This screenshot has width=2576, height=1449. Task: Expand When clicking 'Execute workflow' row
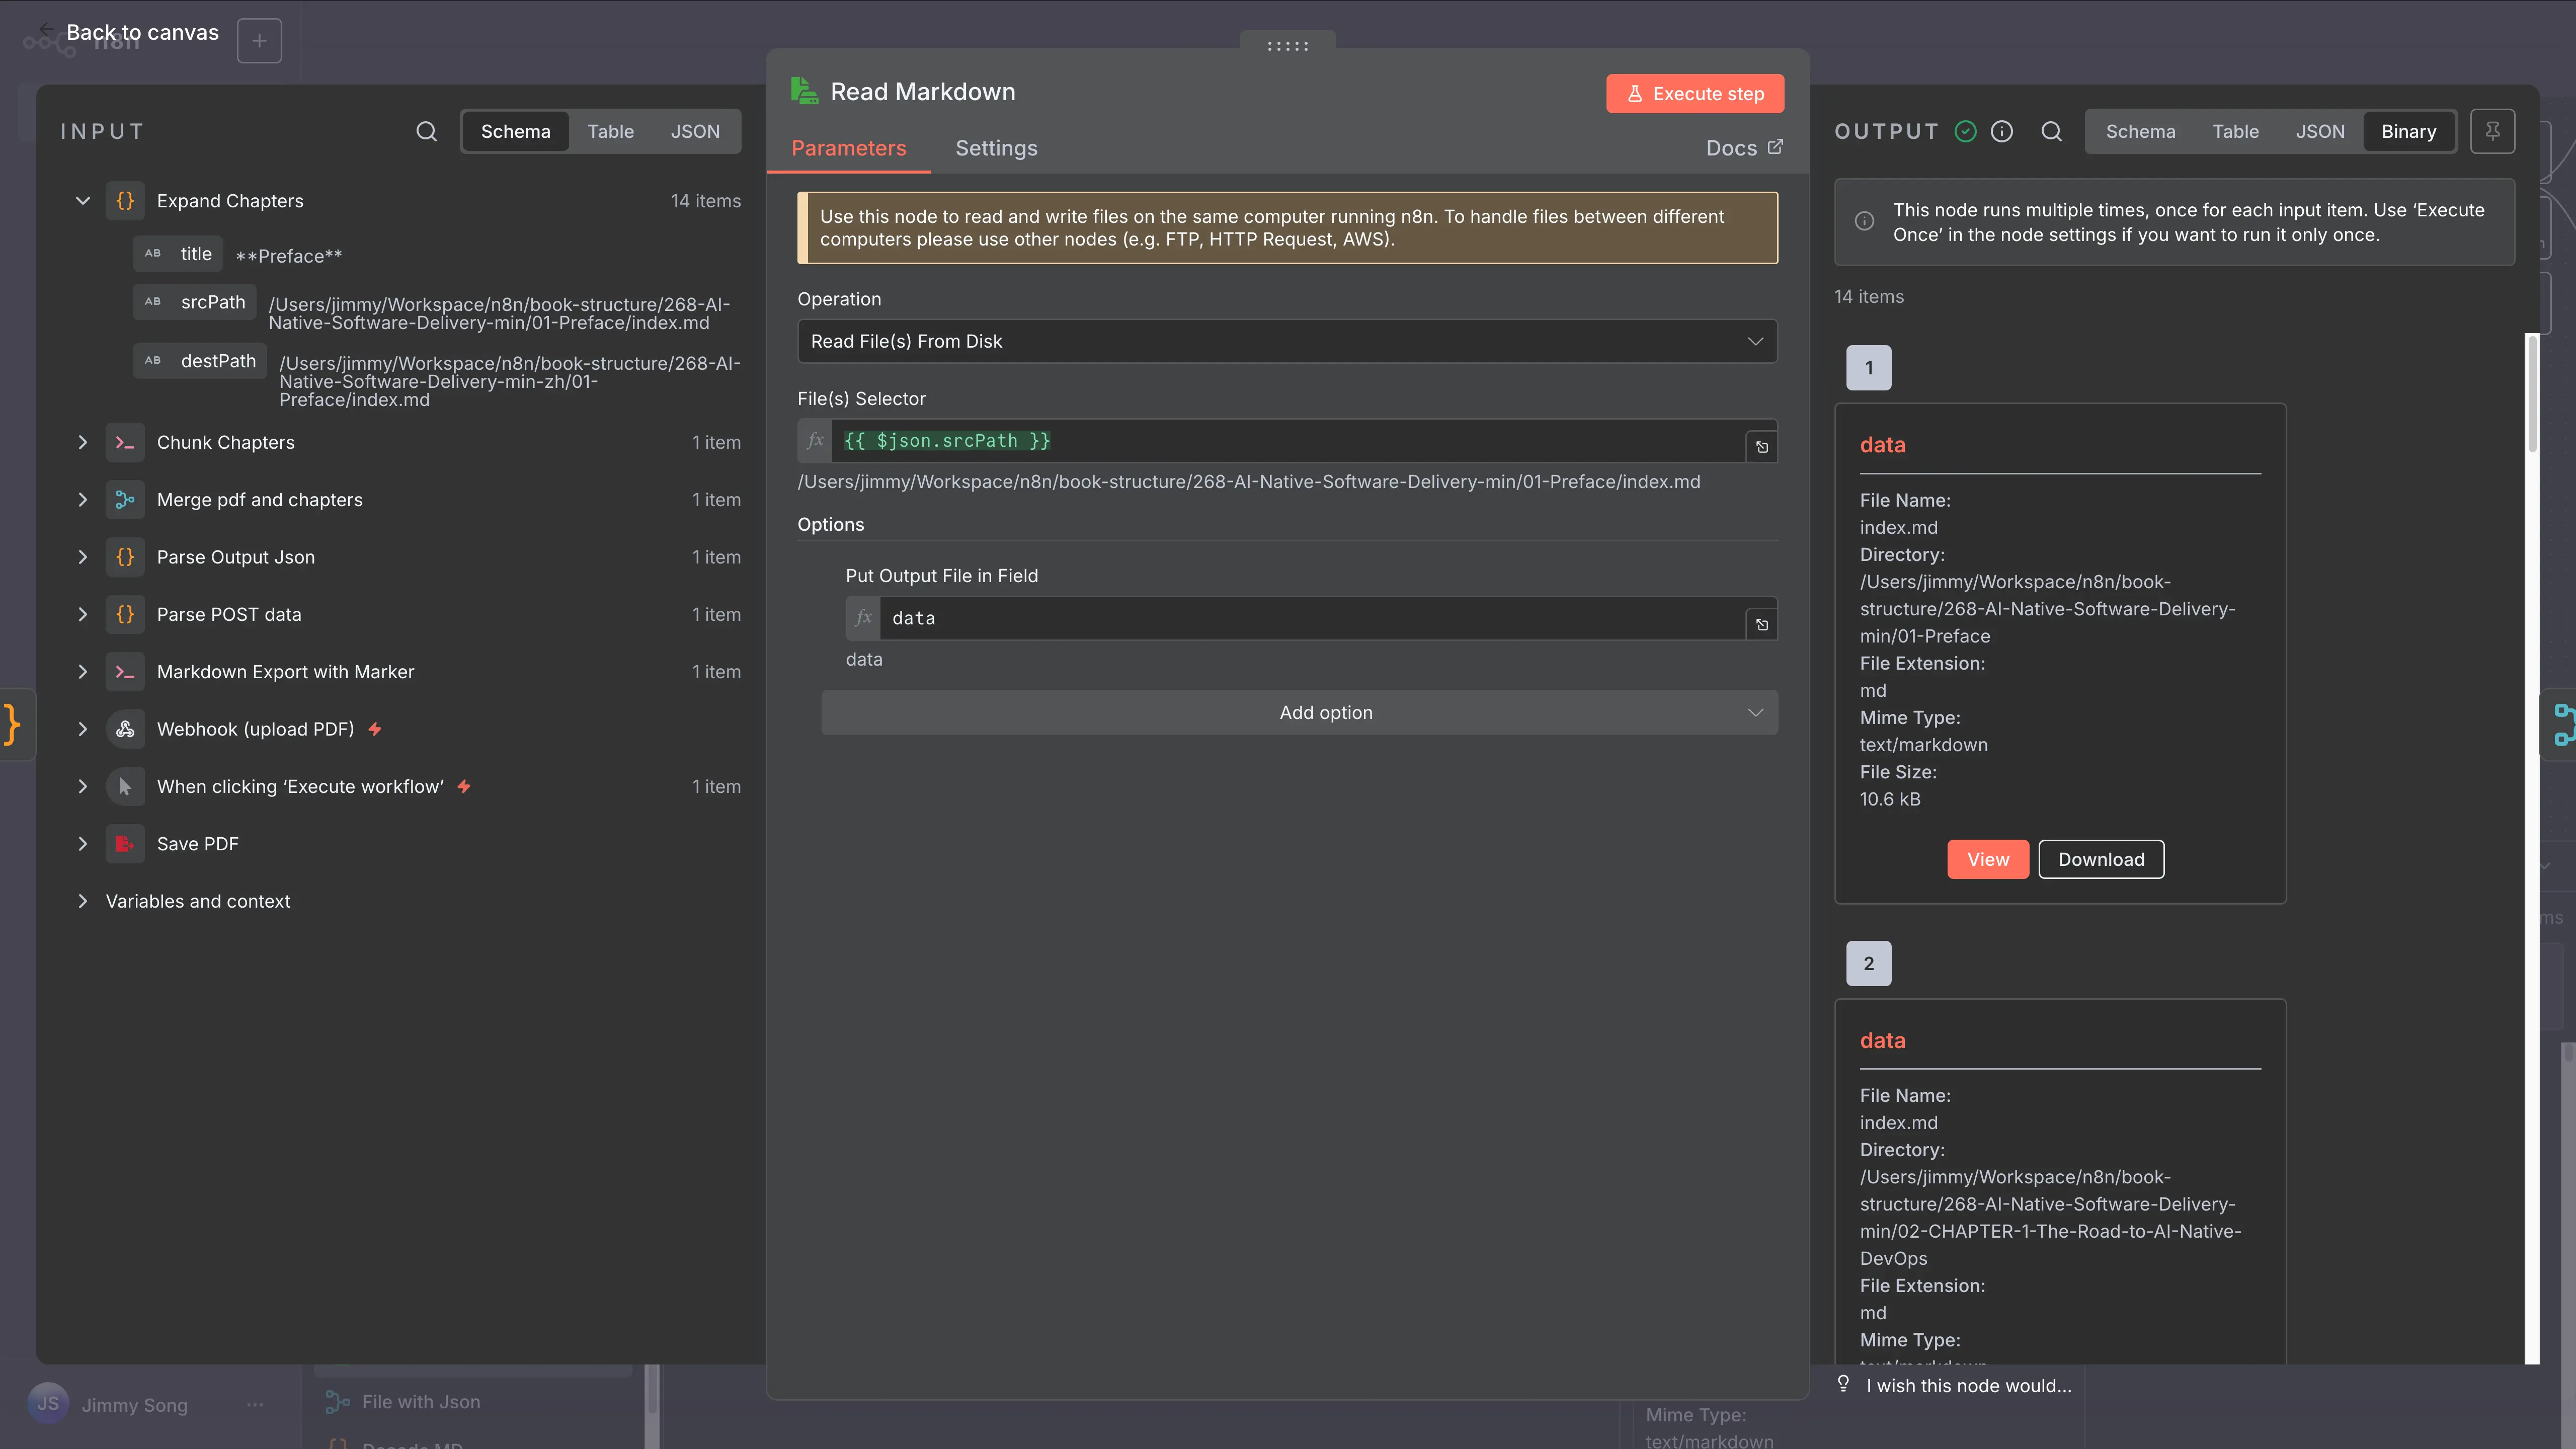[x=83, y=786]
